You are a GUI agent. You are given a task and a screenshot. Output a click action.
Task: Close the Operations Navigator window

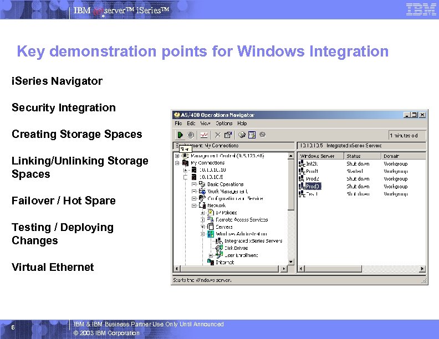click(x=423, y=115)
